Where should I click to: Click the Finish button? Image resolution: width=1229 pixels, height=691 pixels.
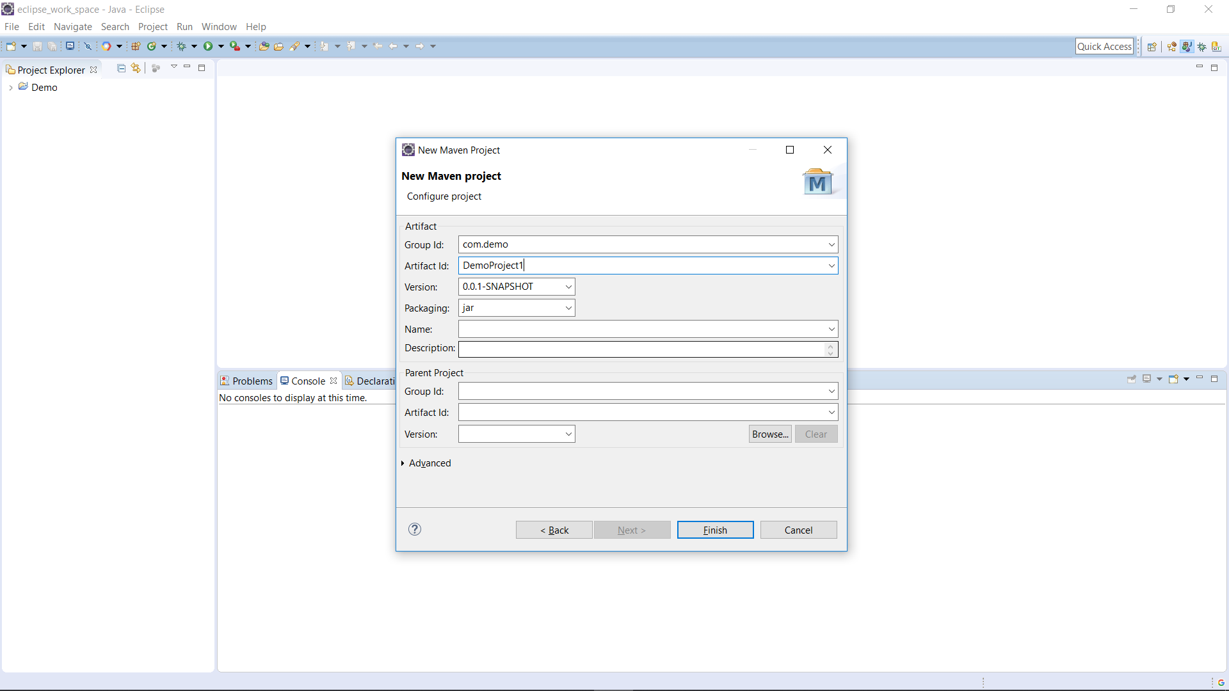[715, 530]
